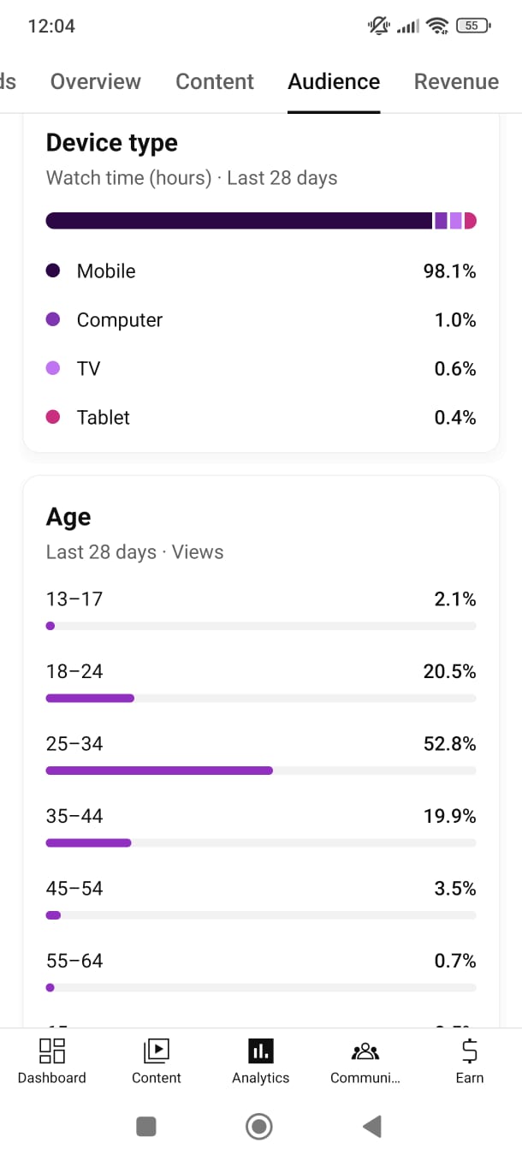Tap the Age card heading
522x1161 pixels.
click(68, 517)
